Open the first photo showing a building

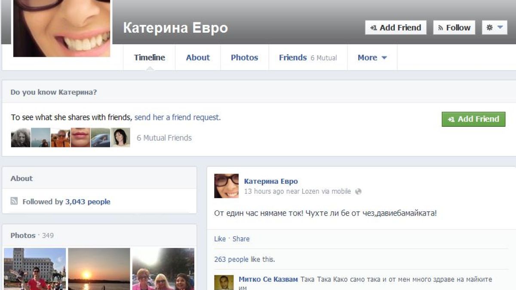[x=35, y=269]
